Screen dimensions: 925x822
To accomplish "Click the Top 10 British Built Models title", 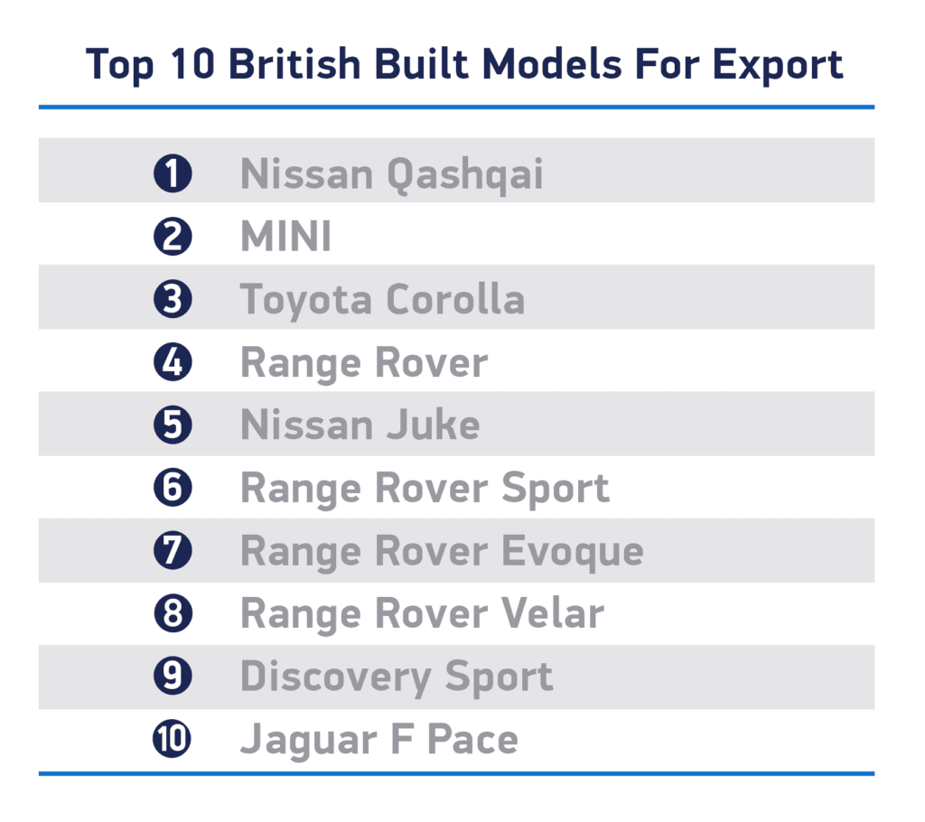I will click(464, 65).
